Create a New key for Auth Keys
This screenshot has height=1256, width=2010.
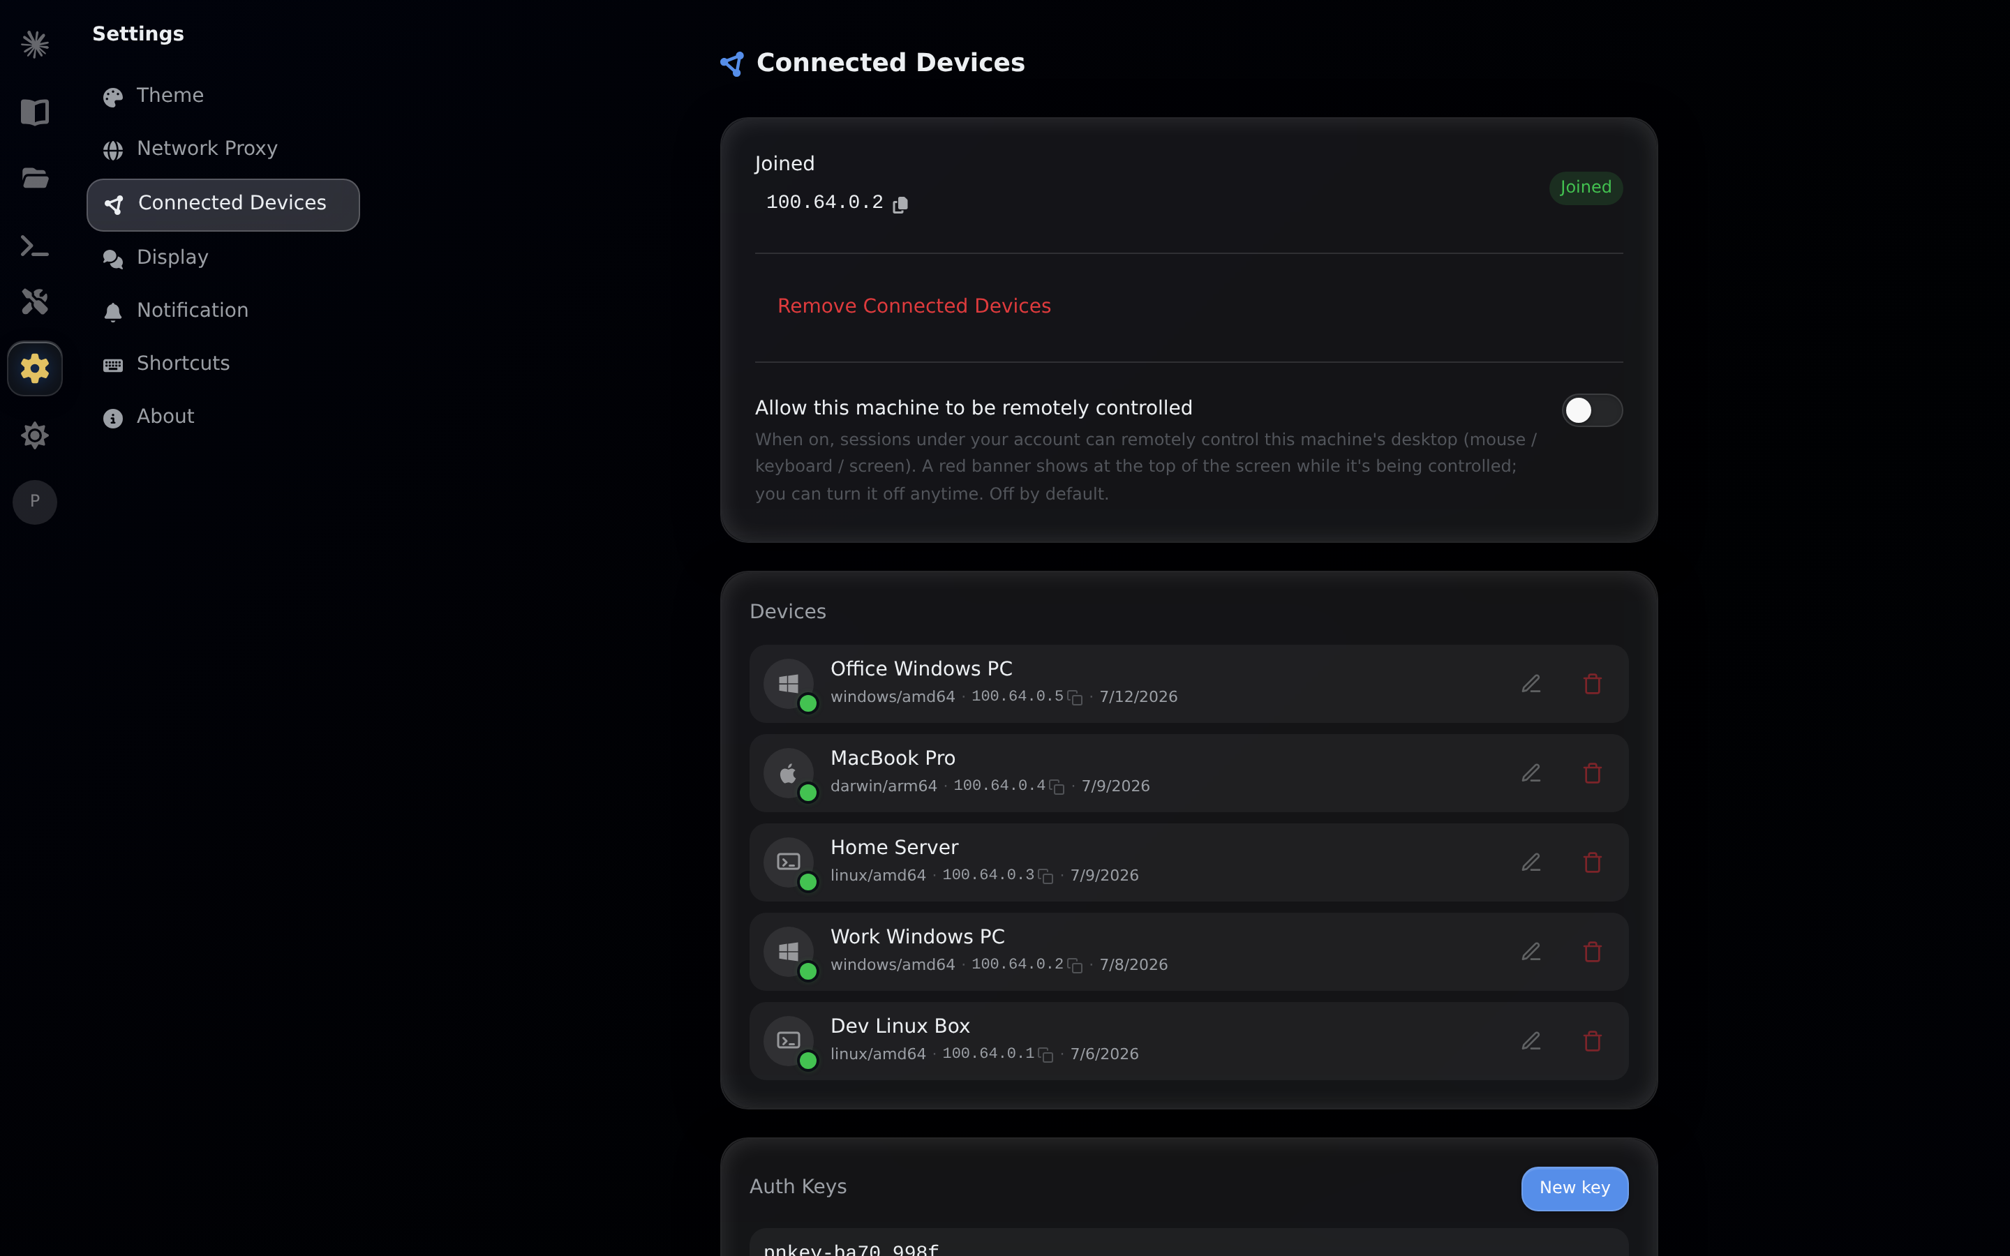tap(1574, 1188)
